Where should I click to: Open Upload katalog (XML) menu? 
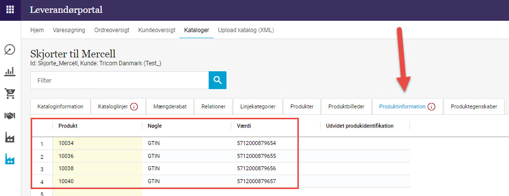pos(246,30)
